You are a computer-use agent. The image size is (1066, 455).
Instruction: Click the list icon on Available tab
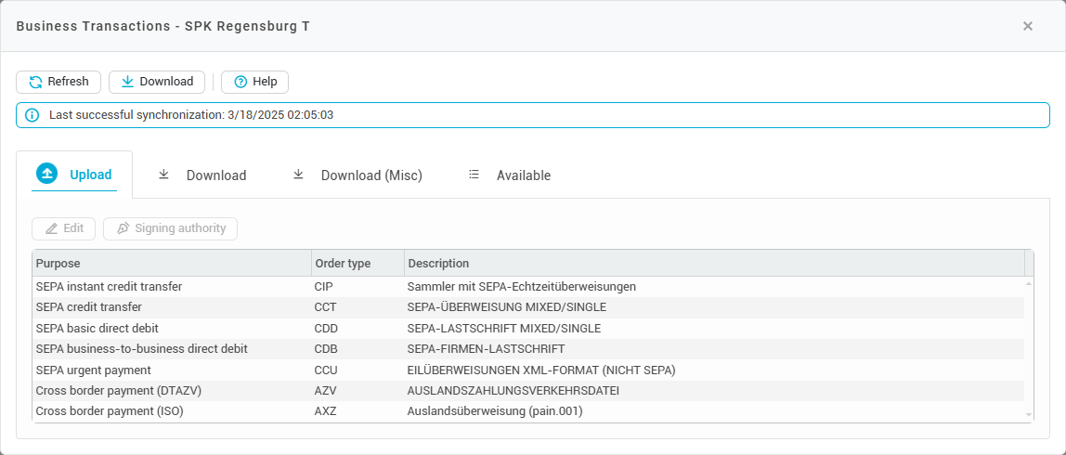point(474,175)
